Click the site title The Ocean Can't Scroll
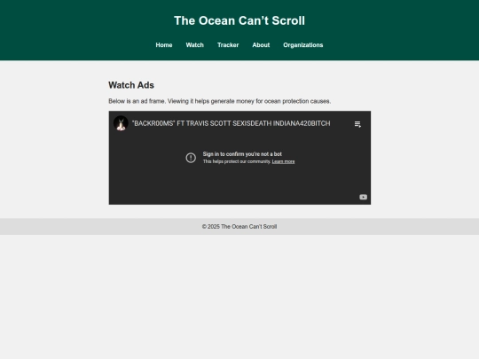The height and width of the screenshot is (359, 479). coord(239,20)
